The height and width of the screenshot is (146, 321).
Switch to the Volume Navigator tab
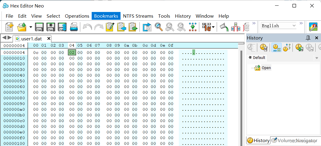click(x=294, y=140)
